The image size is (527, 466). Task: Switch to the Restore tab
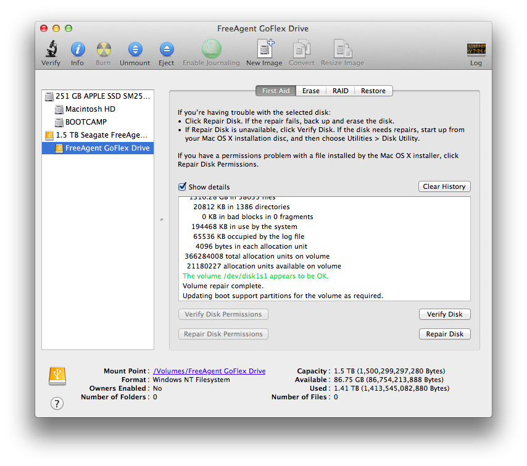[373, 91]
